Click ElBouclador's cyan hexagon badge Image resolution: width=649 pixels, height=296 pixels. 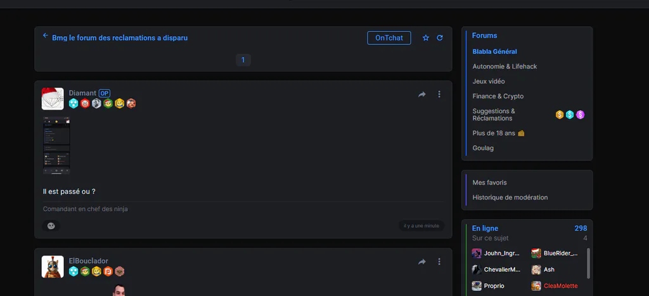point(74,271)
